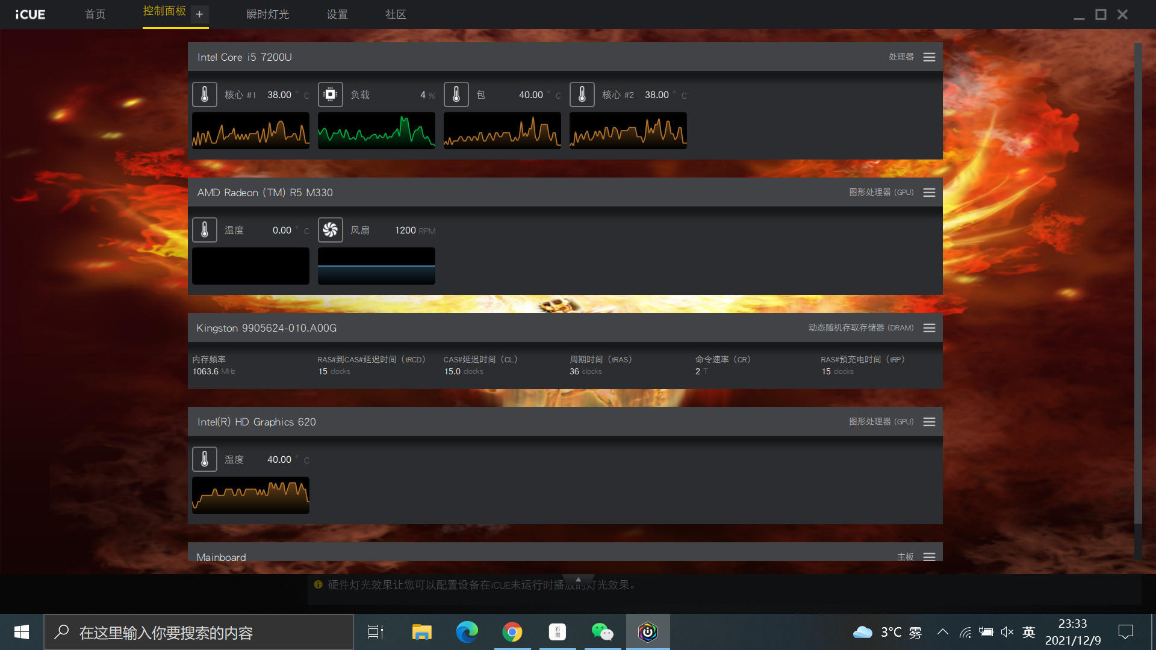Open network connection tray icon
The height and width of the screenshot is (650, 1156).
[965, 632]
